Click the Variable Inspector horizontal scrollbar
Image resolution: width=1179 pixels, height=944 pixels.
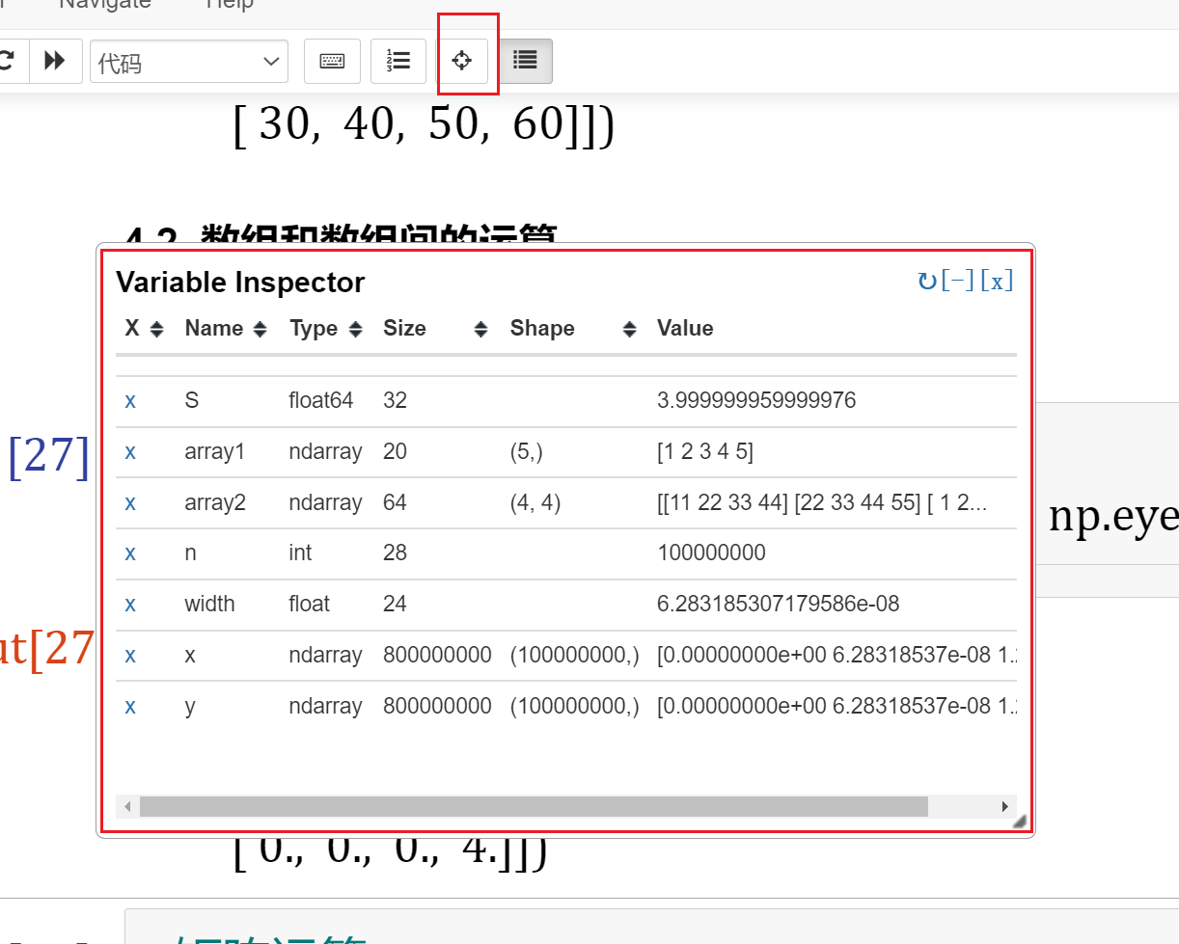point(531,806)
